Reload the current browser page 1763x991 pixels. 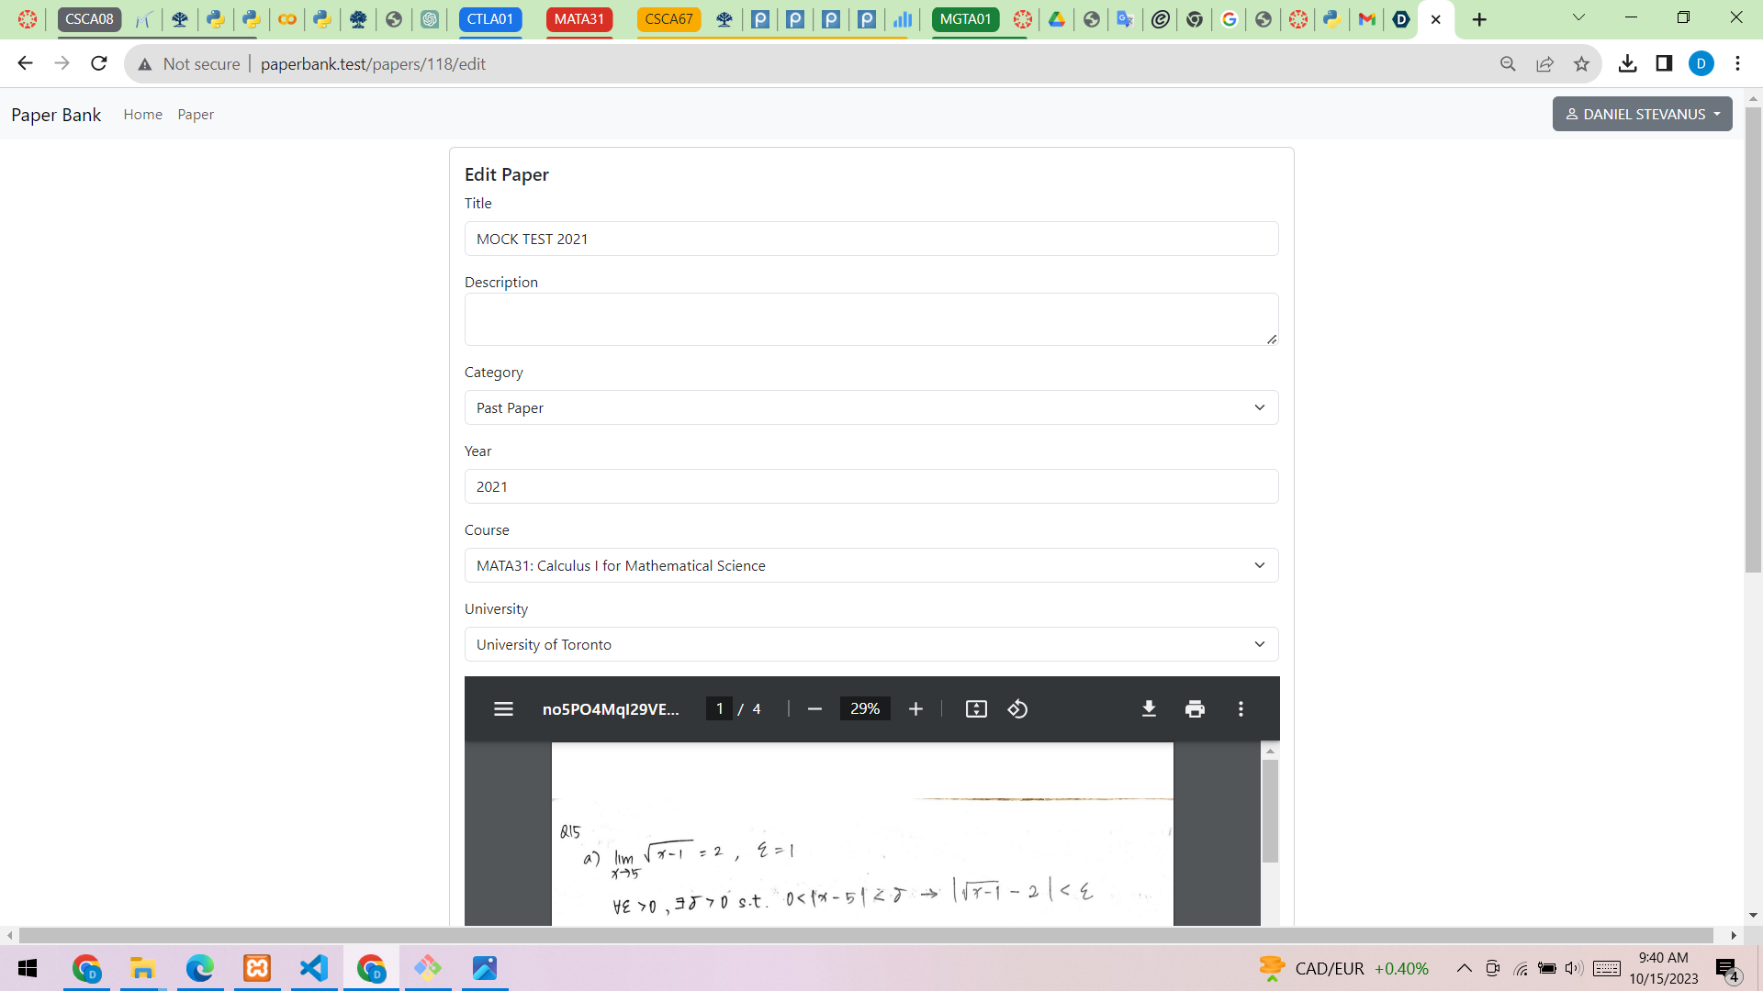[99, 63]
